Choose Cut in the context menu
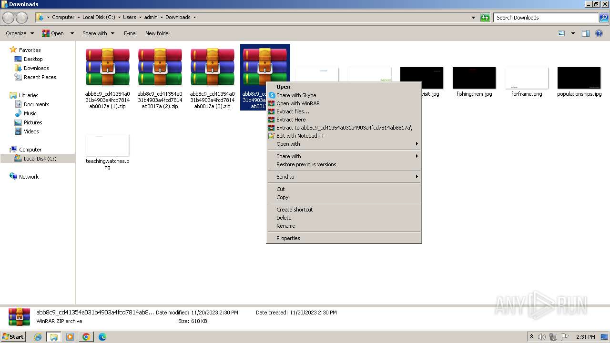 tap(344, 189)
